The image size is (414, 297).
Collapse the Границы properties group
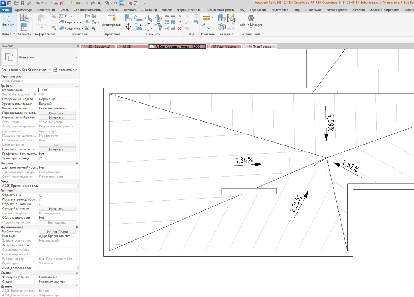77,191
